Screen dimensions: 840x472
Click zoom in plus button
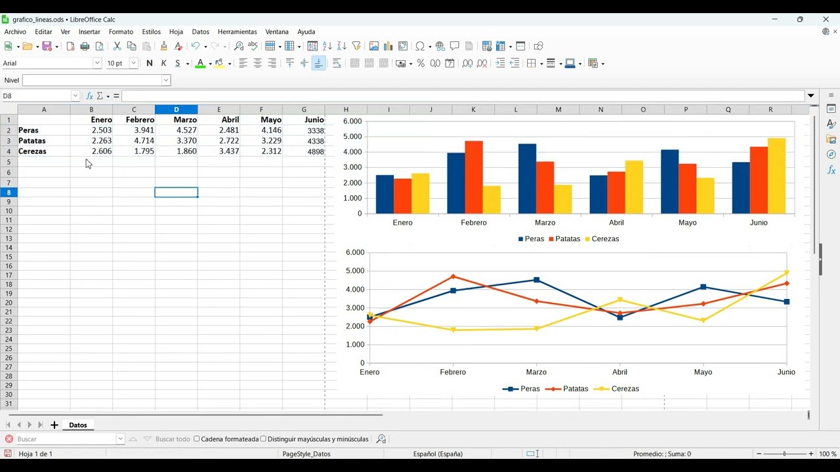[x=811, y=454]
